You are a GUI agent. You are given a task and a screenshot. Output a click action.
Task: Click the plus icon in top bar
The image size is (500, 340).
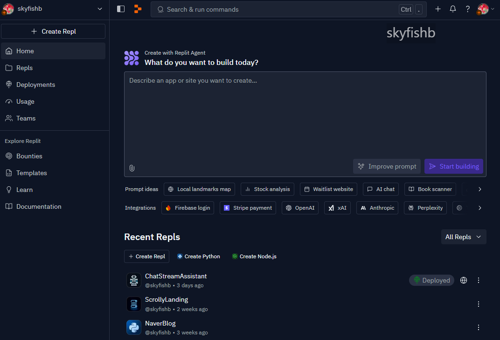pos(438,9)
